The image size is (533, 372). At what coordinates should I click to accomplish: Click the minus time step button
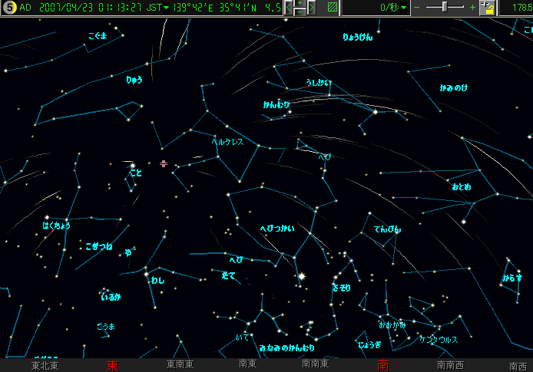[300, 12]
